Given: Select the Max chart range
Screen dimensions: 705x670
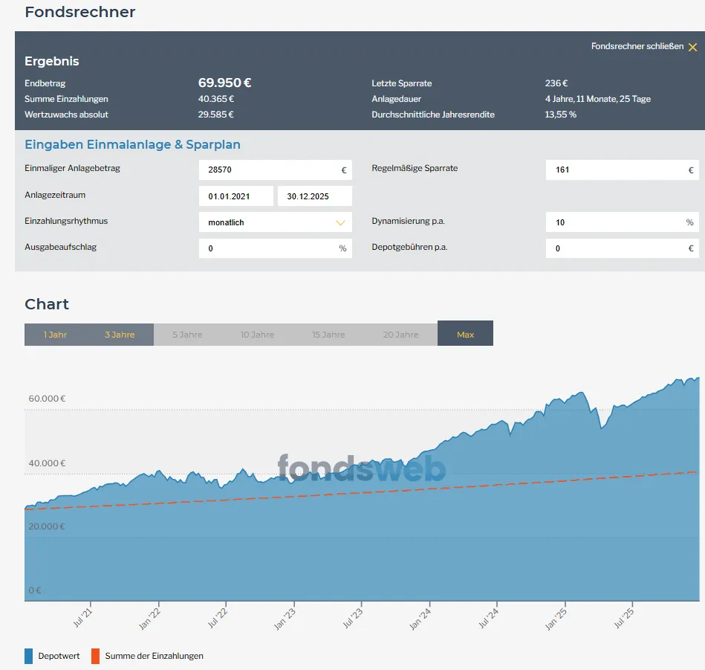Looking at the screenshot, I should coord(465,334).
